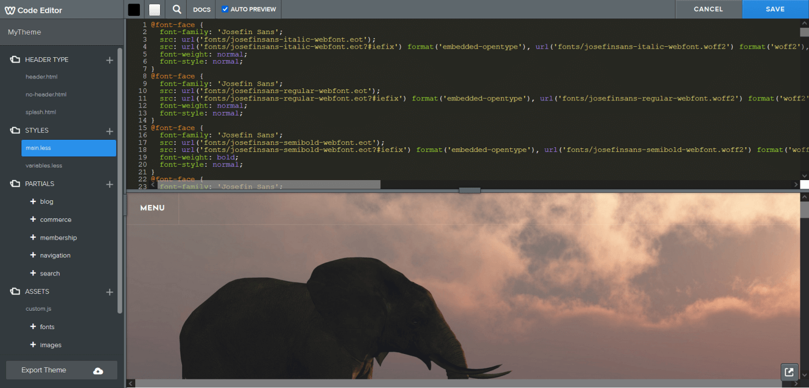Open the search magnifier tool
Image resolution: width=809 pixels, height=388 pixels.
(x=177, y=9)
